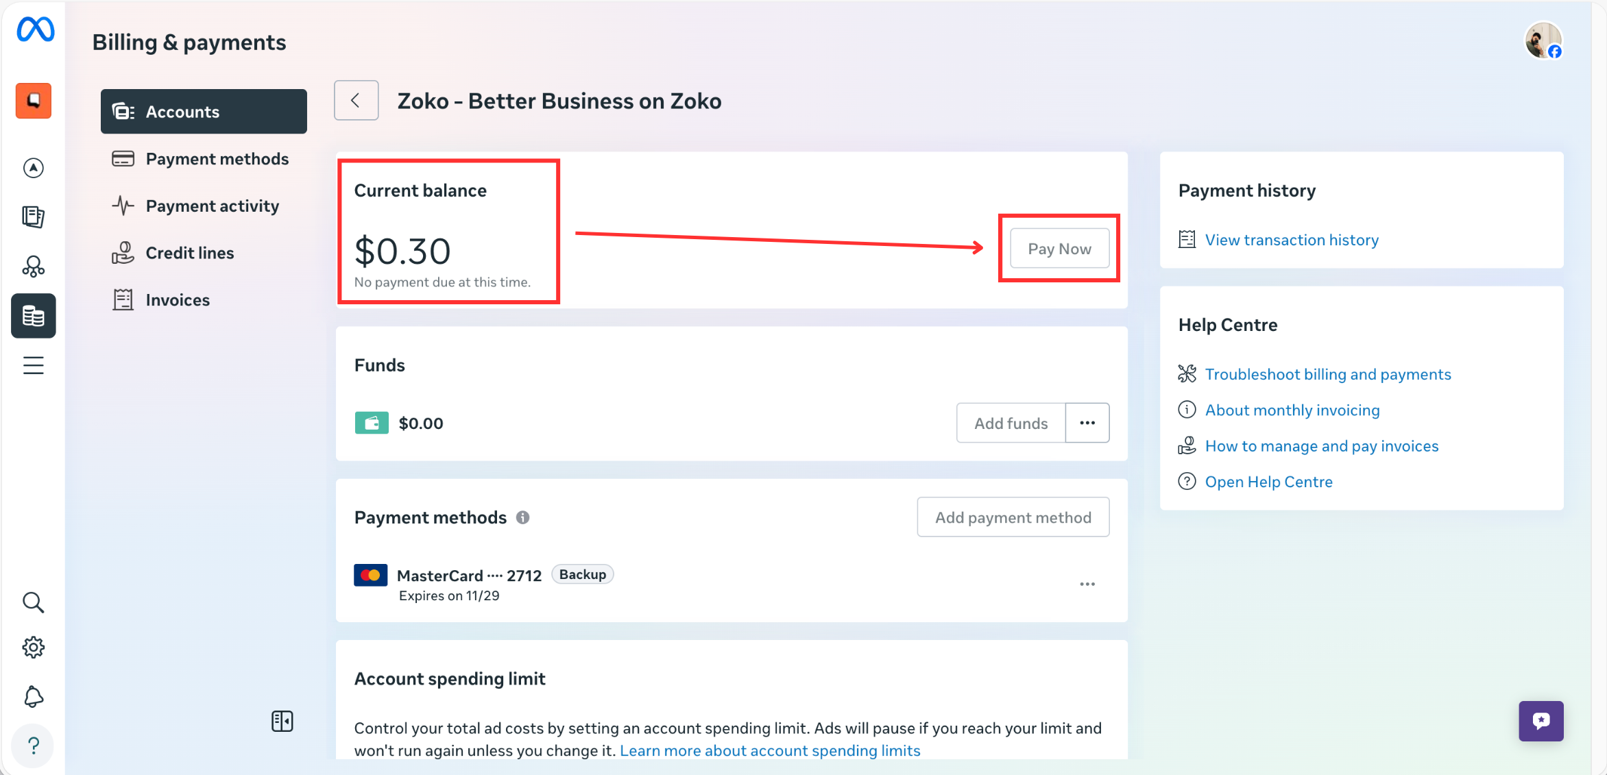Open the orange business account icon

coord(34,101)
